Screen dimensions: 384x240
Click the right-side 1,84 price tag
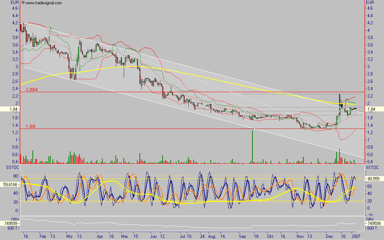coord(371,109)
